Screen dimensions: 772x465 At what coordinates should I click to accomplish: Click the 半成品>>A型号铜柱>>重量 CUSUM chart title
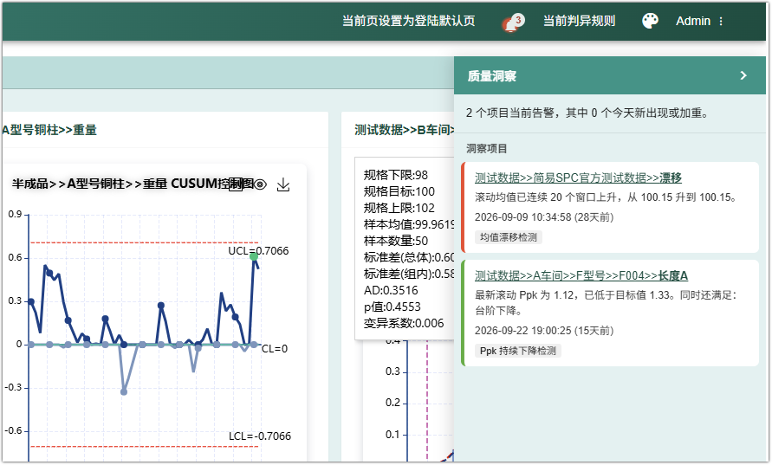tap(133, 184)
